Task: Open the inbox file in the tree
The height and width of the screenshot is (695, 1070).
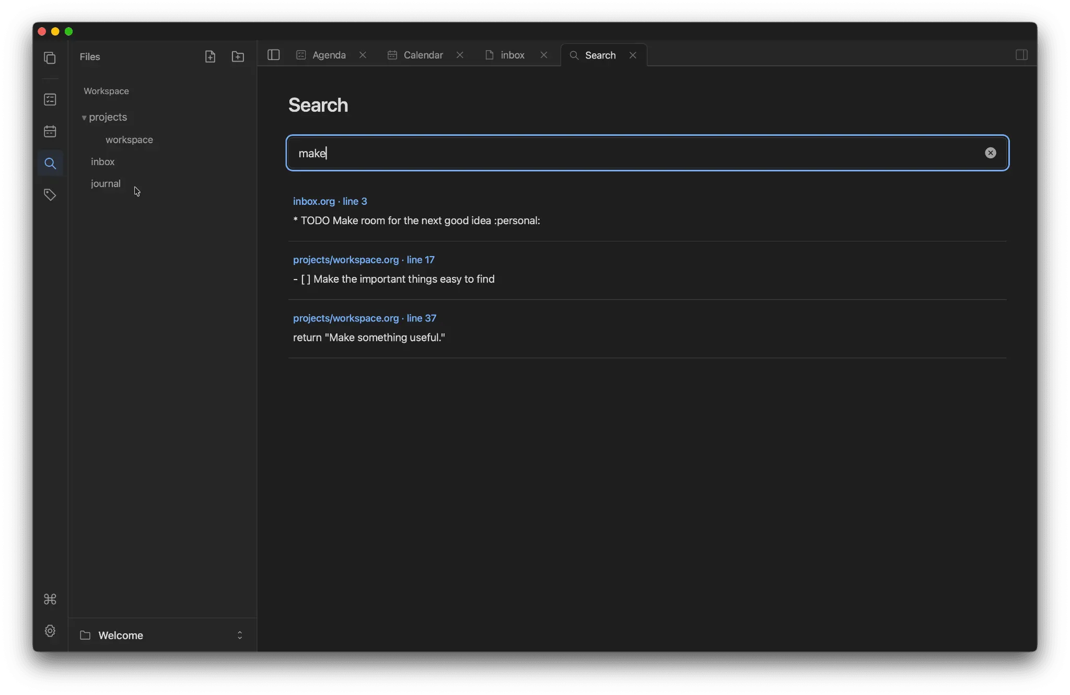Action: click(x=102, y=161)
